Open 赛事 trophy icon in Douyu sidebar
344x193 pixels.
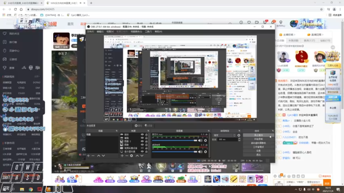tap(5, 68)
